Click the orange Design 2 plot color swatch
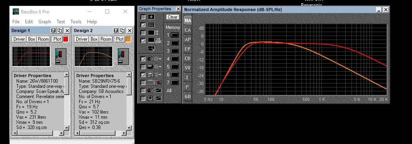 point(128,39)
